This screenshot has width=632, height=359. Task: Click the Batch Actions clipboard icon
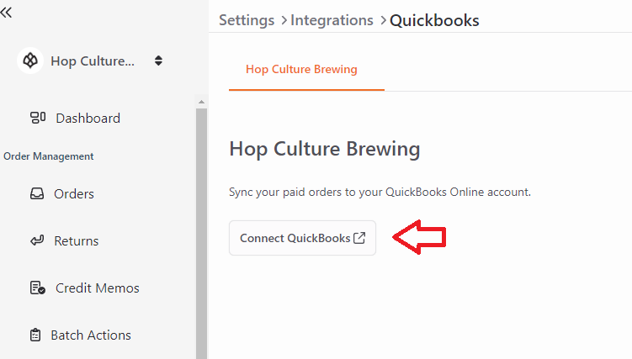click(x=35, y=335)
